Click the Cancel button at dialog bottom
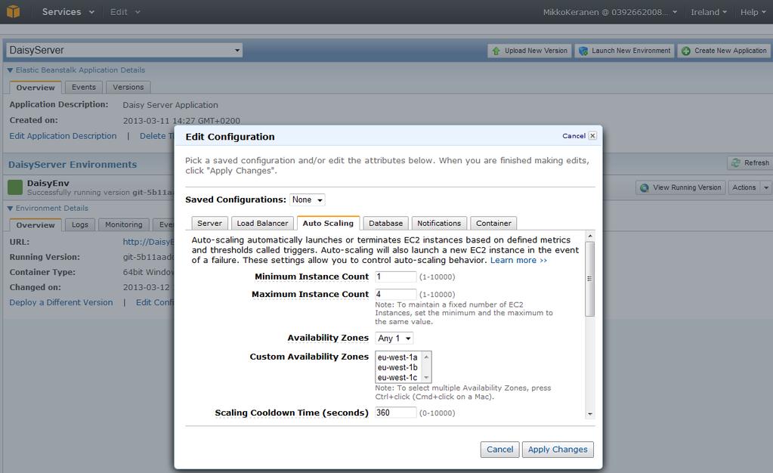Image resolution: width=773 pixels, height=473 pixels. point(500,450)
